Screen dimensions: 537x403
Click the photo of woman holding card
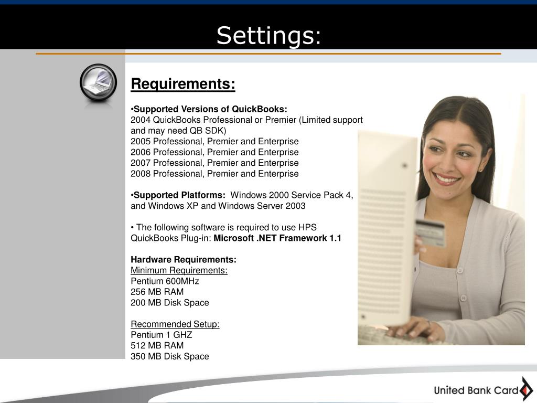tap(441, 220)
